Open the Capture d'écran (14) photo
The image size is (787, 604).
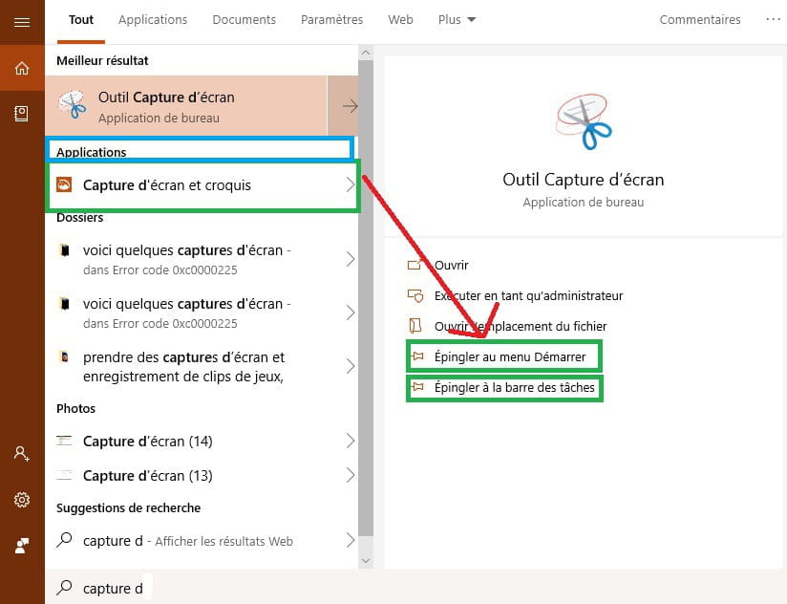[202, 441]
